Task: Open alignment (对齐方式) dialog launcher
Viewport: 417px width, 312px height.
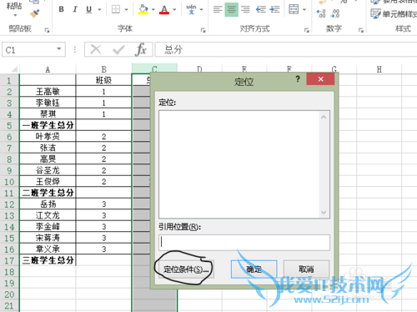Action: (307, 30)
